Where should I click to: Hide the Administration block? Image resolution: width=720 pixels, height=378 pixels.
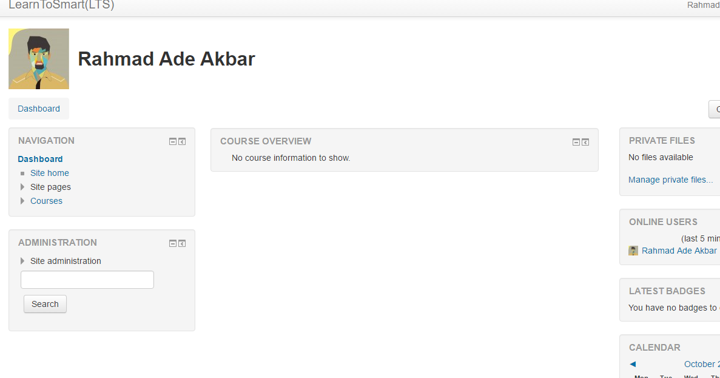tap(173, 243)
